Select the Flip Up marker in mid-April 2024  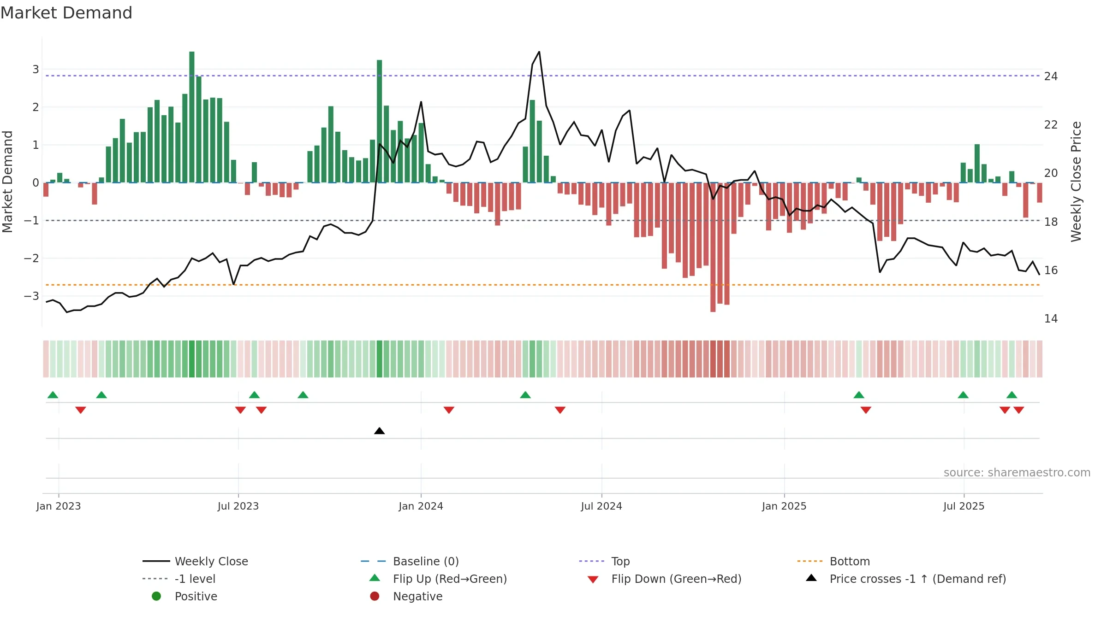[x=525, y=395]
